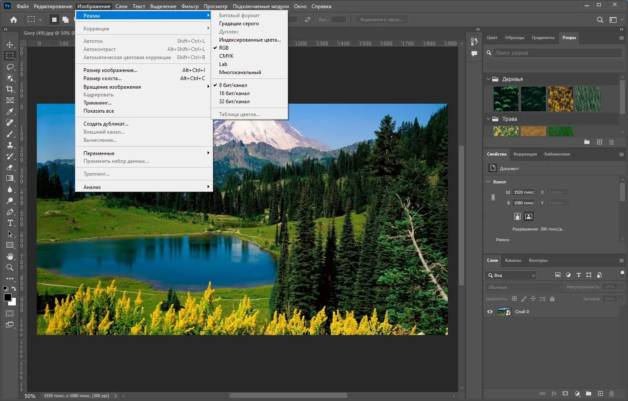628x401 pixels.
Task: Select the Hand tool
Action: (x=10, y=256)
